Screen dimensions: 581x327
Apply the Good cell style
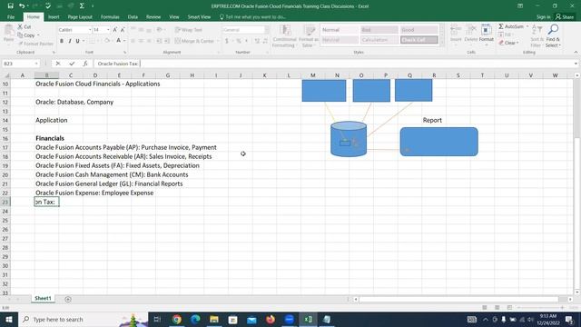tap(419, 30)
